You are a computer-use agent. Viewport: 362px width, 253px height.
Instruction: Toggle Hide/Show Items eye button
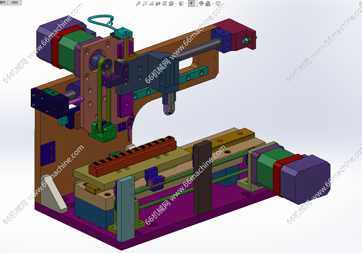191,4
